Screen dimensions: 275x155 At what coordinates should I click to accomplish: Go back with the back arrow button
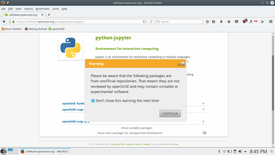click(4, 22)
